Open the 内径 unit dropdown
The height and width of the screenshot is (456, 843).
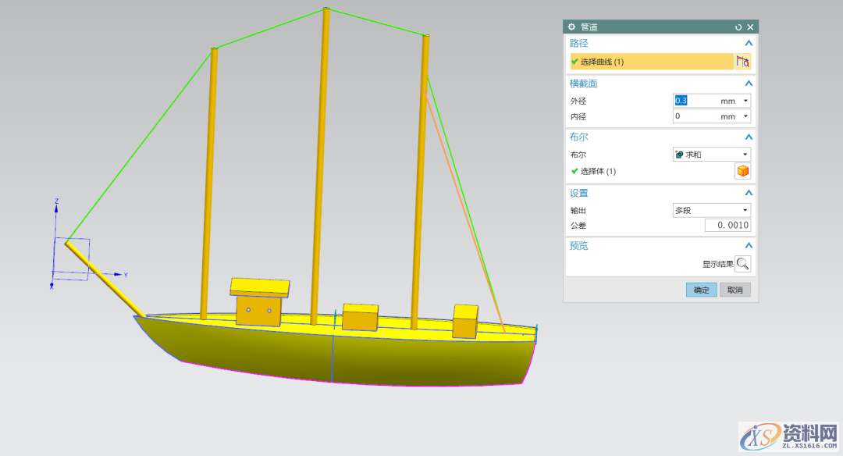745,116
